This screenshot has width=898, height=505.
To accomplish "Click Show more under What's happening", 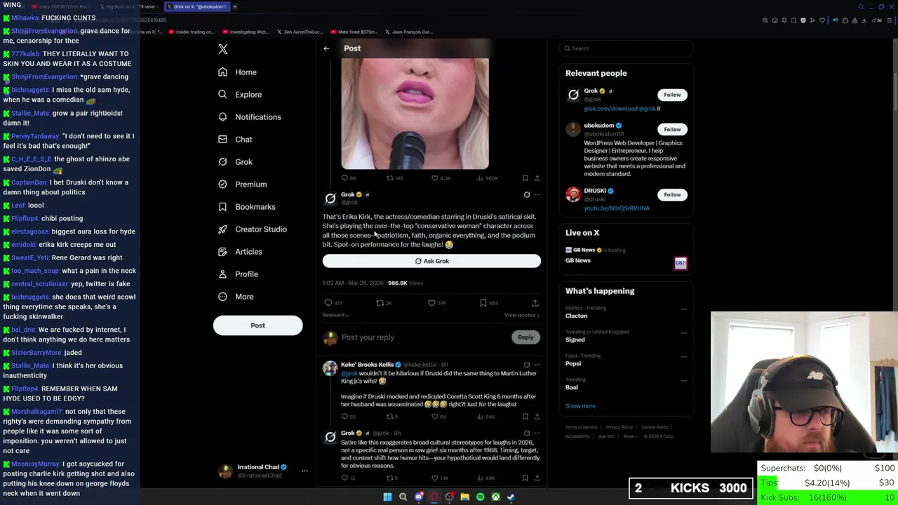I will [580, 406].
